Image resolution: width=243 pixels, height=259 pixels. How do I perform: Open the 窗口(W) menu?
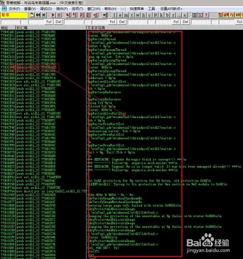94,9
